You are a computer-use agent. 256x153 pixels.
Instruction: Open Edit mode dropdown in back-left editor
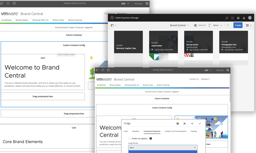pyautogui.click(x=125, y=3)
